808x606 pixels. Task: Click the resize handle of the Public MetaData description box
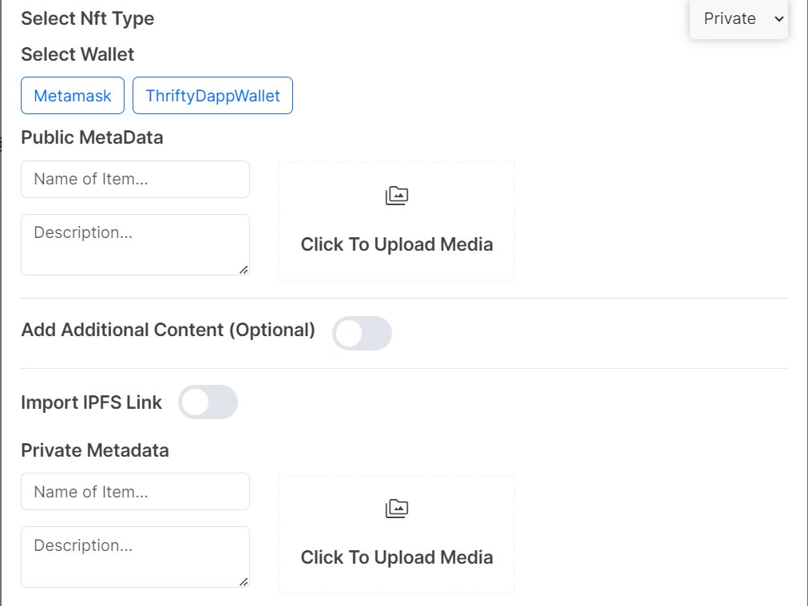click(x=244, y=270)
